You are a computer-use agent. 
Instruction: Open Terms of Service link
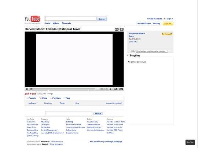pos(93,125)
